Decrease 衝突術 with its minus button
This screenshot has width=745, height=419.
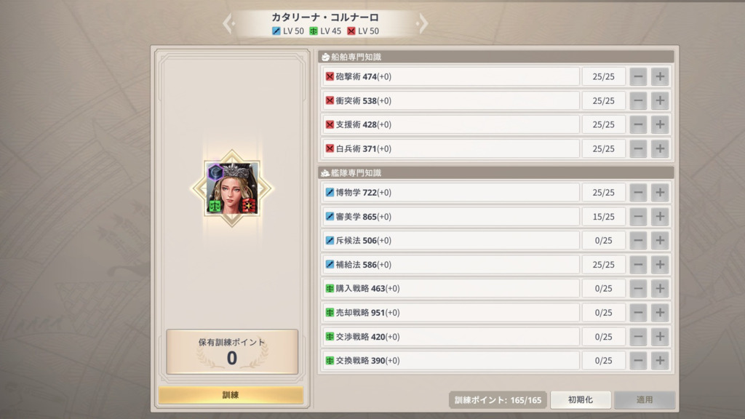638,100
